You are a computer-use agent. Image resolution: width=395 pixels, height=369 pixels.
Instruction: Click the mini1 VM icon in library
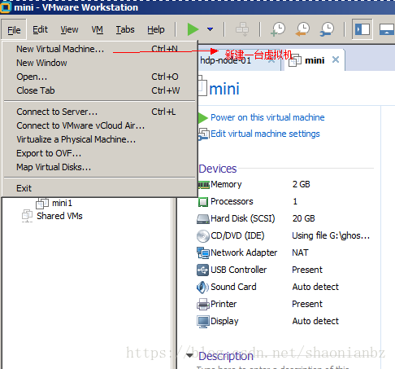(x=42, y=203)
